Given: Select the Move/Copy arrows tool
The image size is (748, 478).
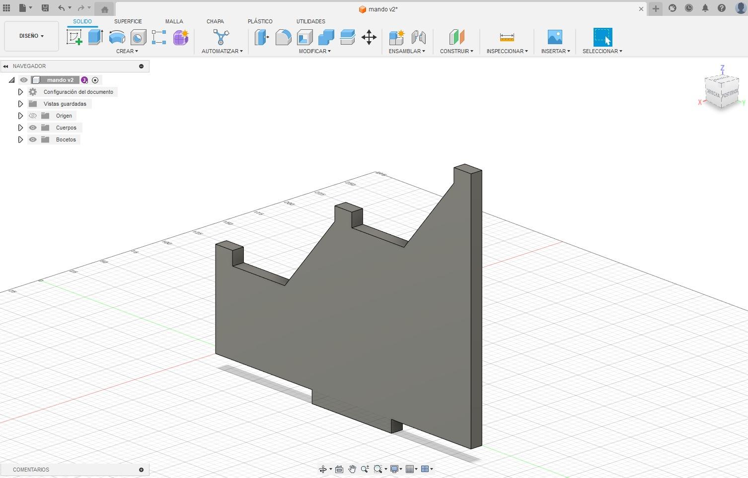Looking at the screenshot, I should pyautogui.click(x=369, y=37).
